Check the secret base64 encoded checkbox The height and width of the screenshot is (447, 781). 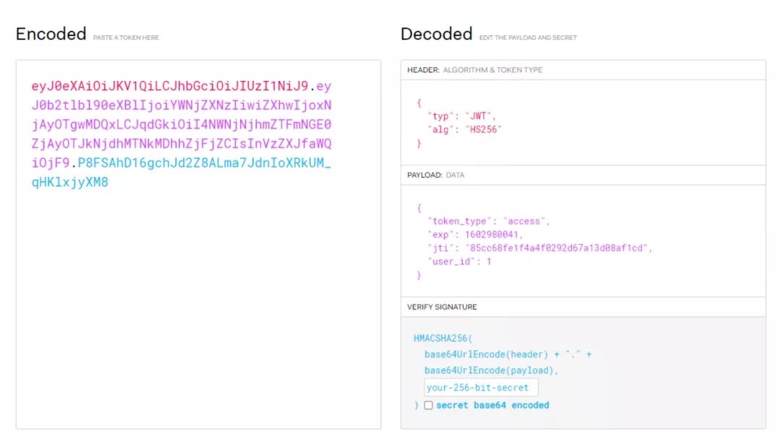point(429,406)
